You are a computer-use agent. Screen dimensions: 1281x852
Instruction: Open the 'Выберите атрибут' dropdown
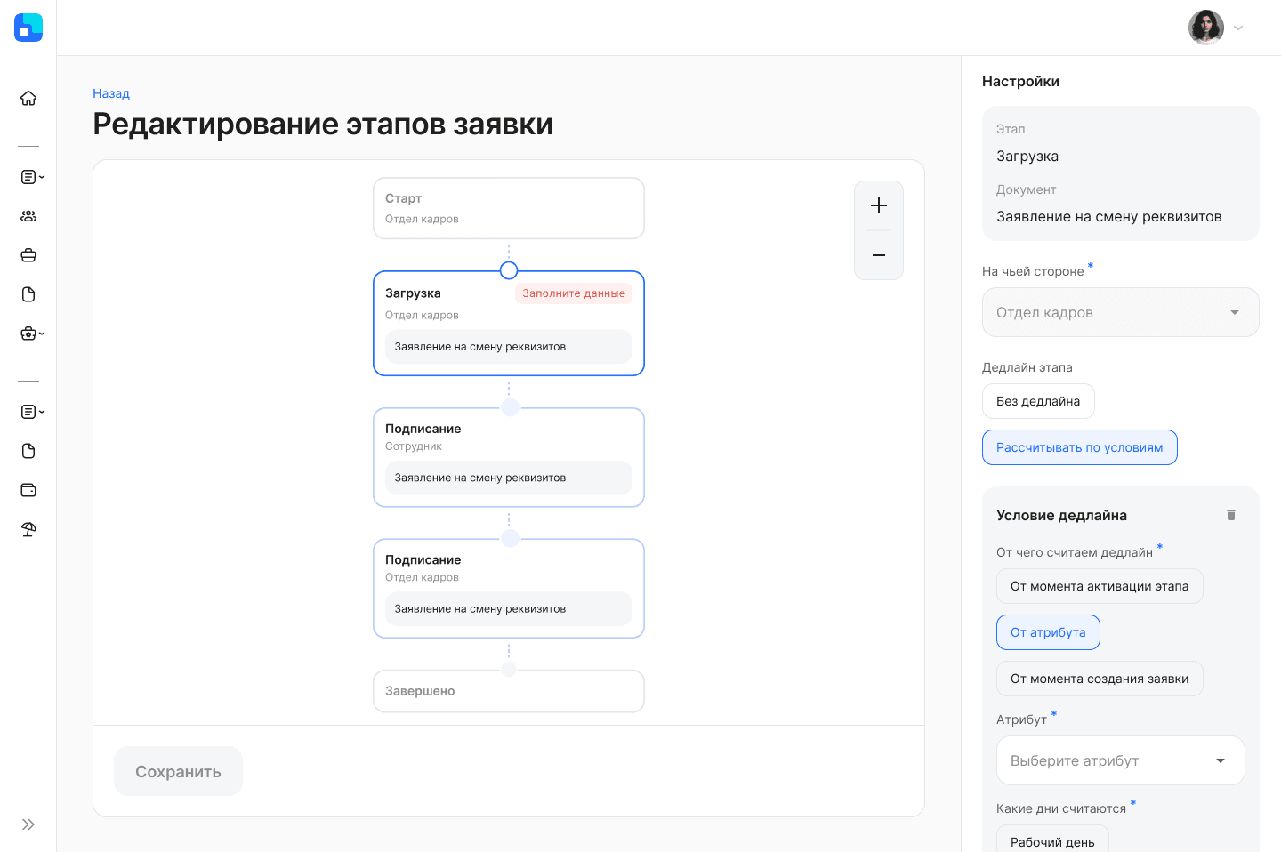1120,760
